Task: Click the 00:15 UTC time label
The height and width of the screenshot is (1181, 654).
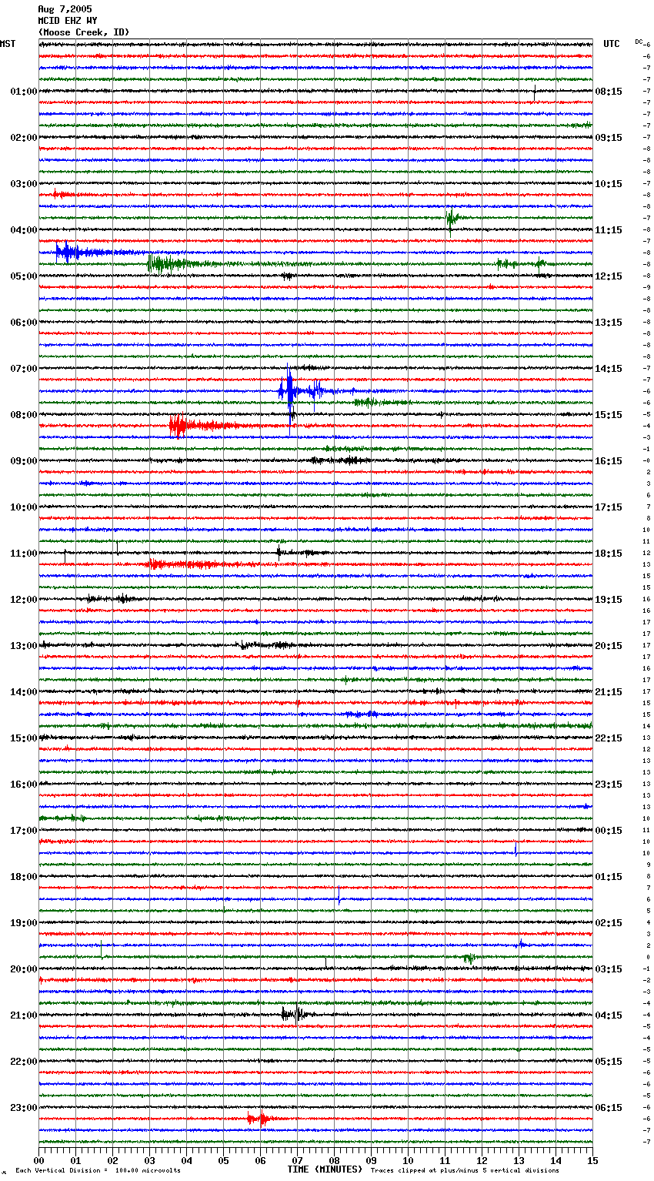Action: coord(609,831)
